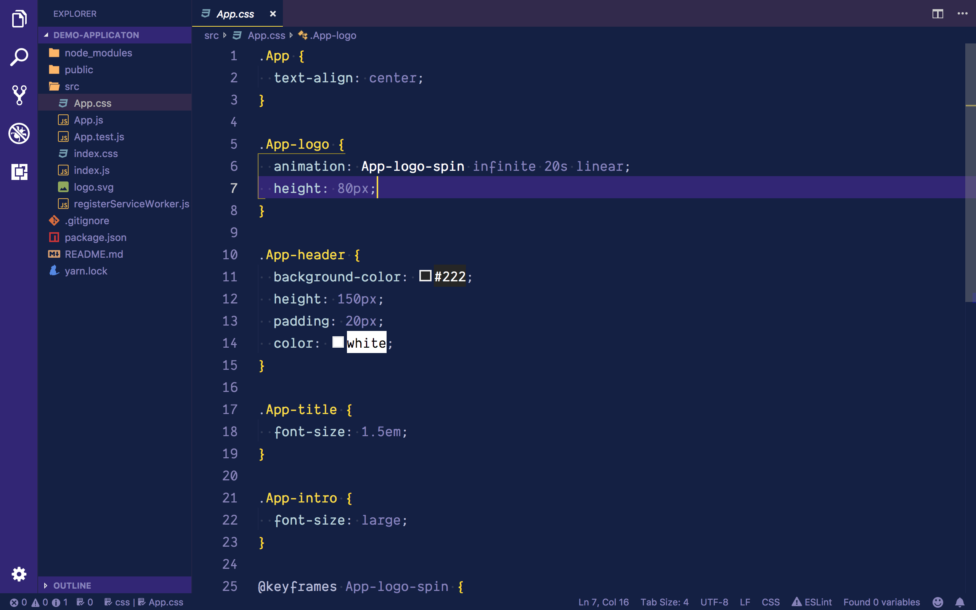
Task: Close the App.css tab
Action: point(273,14)
